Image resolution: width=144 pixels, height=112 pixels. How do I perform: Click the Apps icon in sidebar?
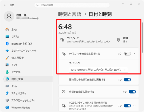click(7, 65)
